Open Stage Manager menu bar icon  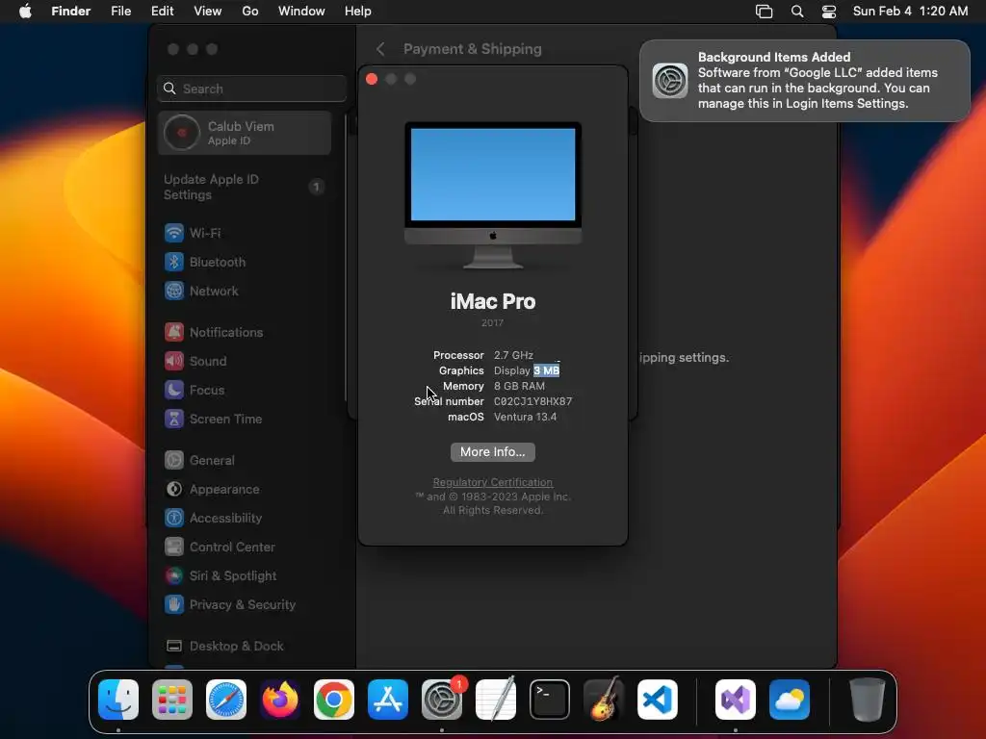click(764, 12)
